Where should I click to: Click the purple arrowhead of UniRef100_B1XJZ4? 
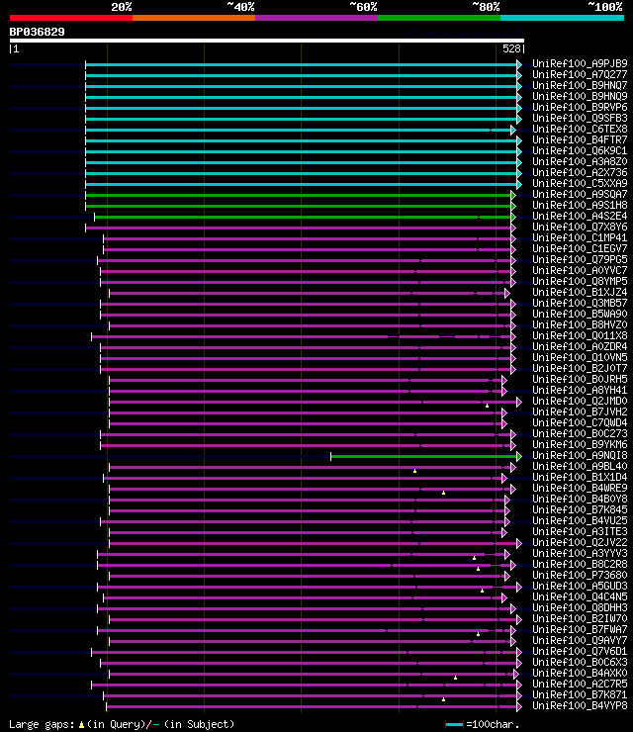tap(507, 293)
